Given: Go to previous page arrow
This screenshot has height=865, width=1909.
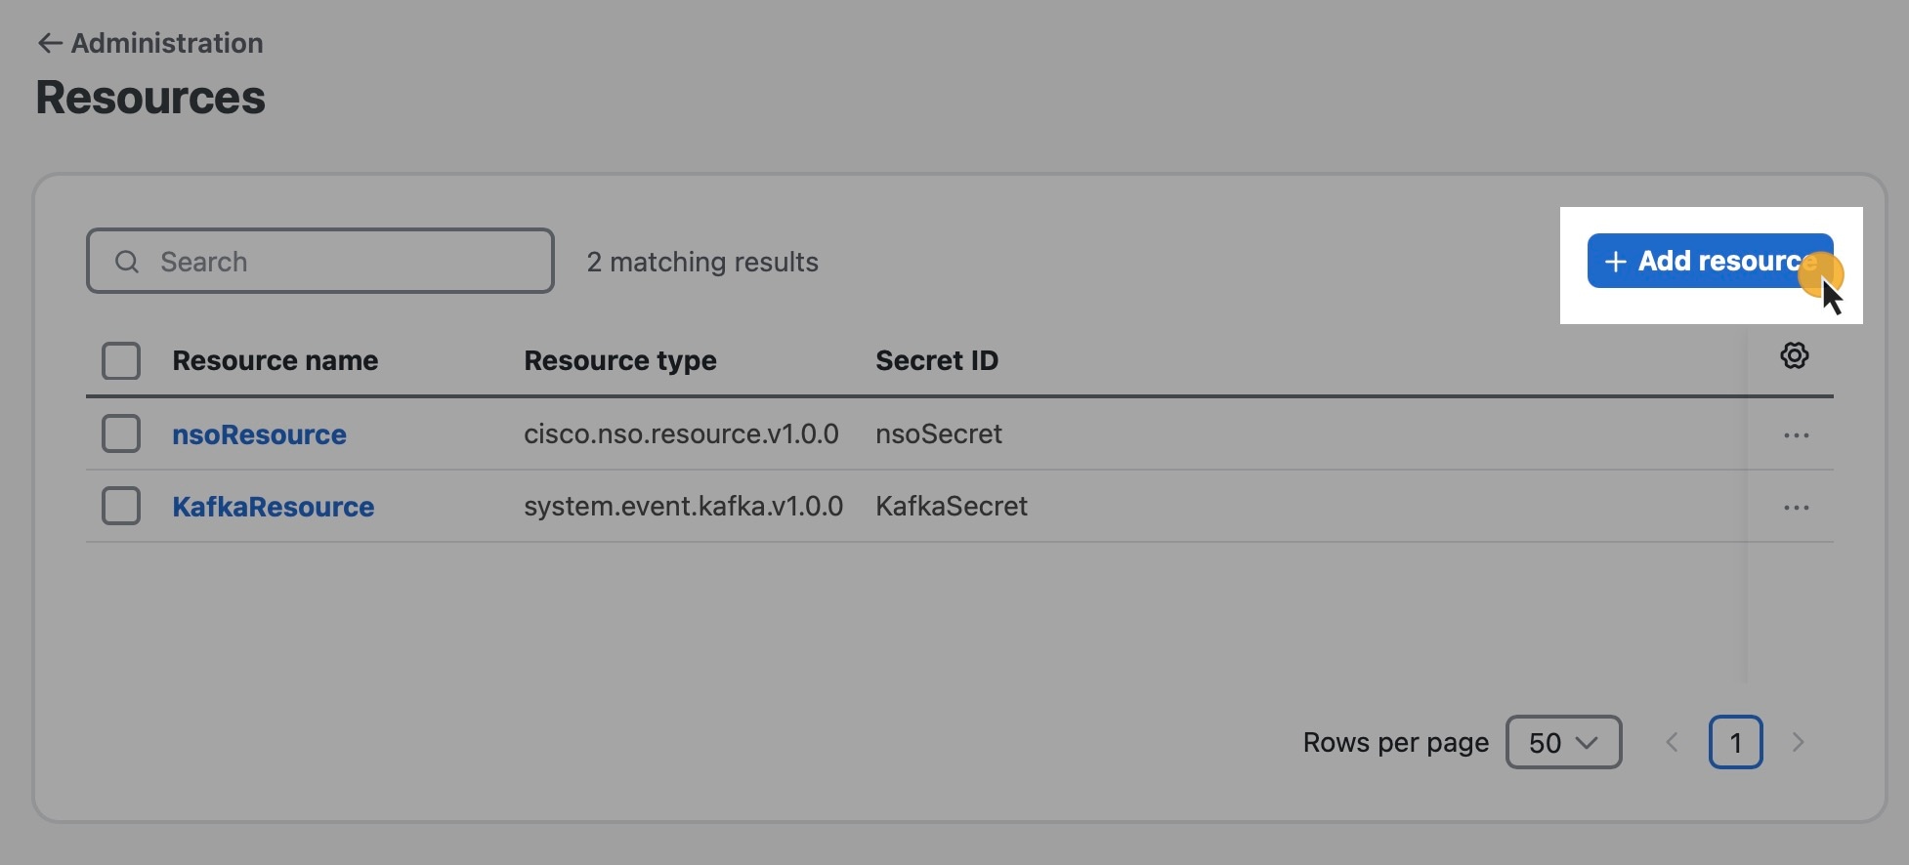Looking at the screenshot, I should point(1672,743).
